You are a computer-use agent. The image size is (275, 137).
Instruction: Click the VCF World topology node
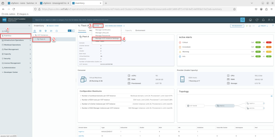(x=195, y=106)
